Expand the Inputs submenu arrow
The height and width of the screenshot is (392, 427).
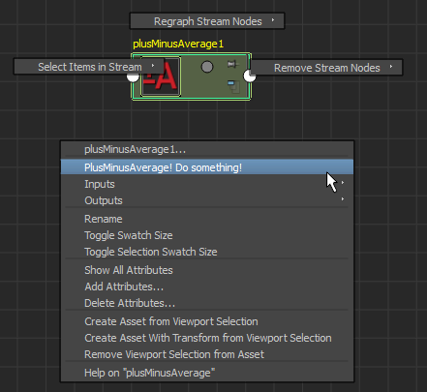[x=343, y=183]
